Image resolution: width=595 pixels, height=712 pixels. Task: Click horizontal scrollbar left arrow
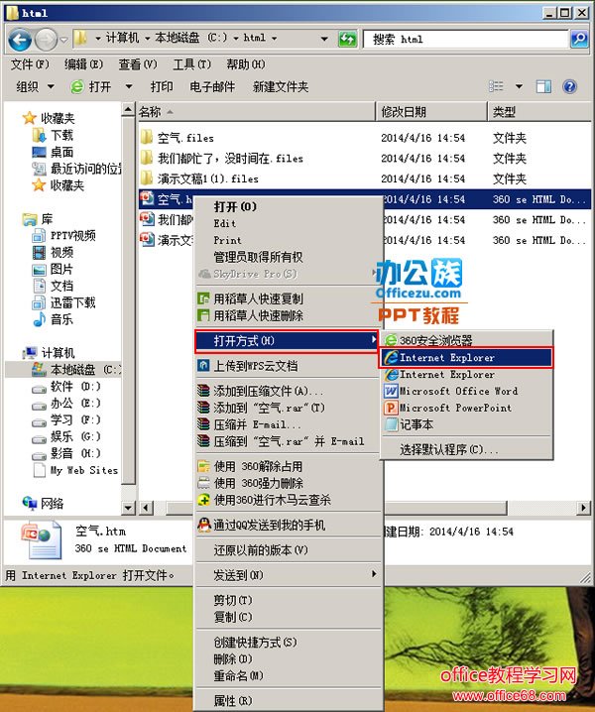point(146,507)
